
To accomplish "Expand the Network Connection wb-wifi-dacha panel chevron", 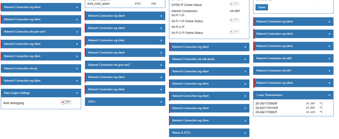I will [245, 59].
